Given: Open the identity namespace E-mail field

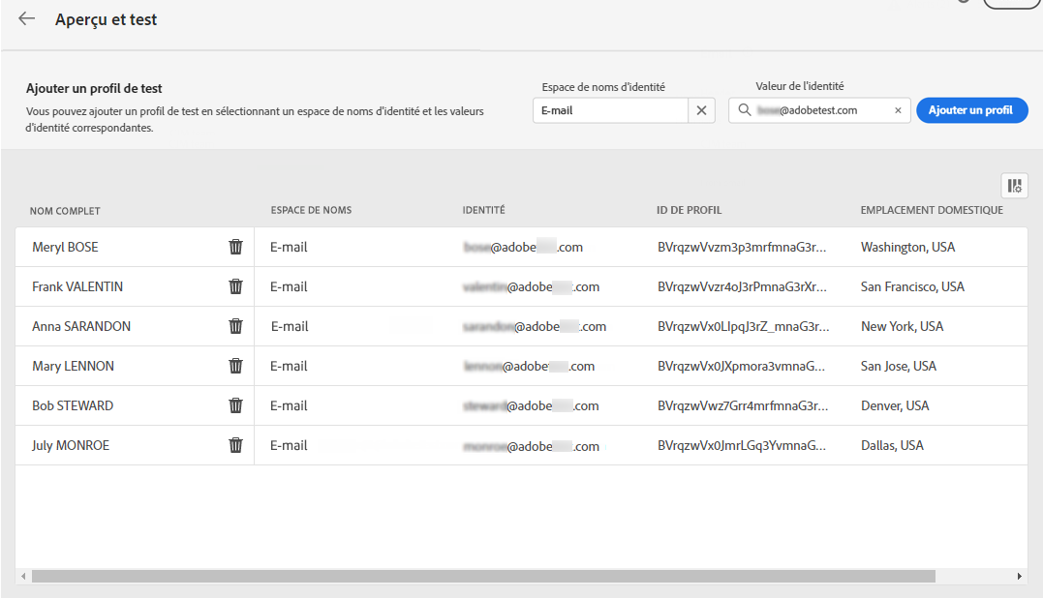Looking at the screenshot, I should [610, 110].
